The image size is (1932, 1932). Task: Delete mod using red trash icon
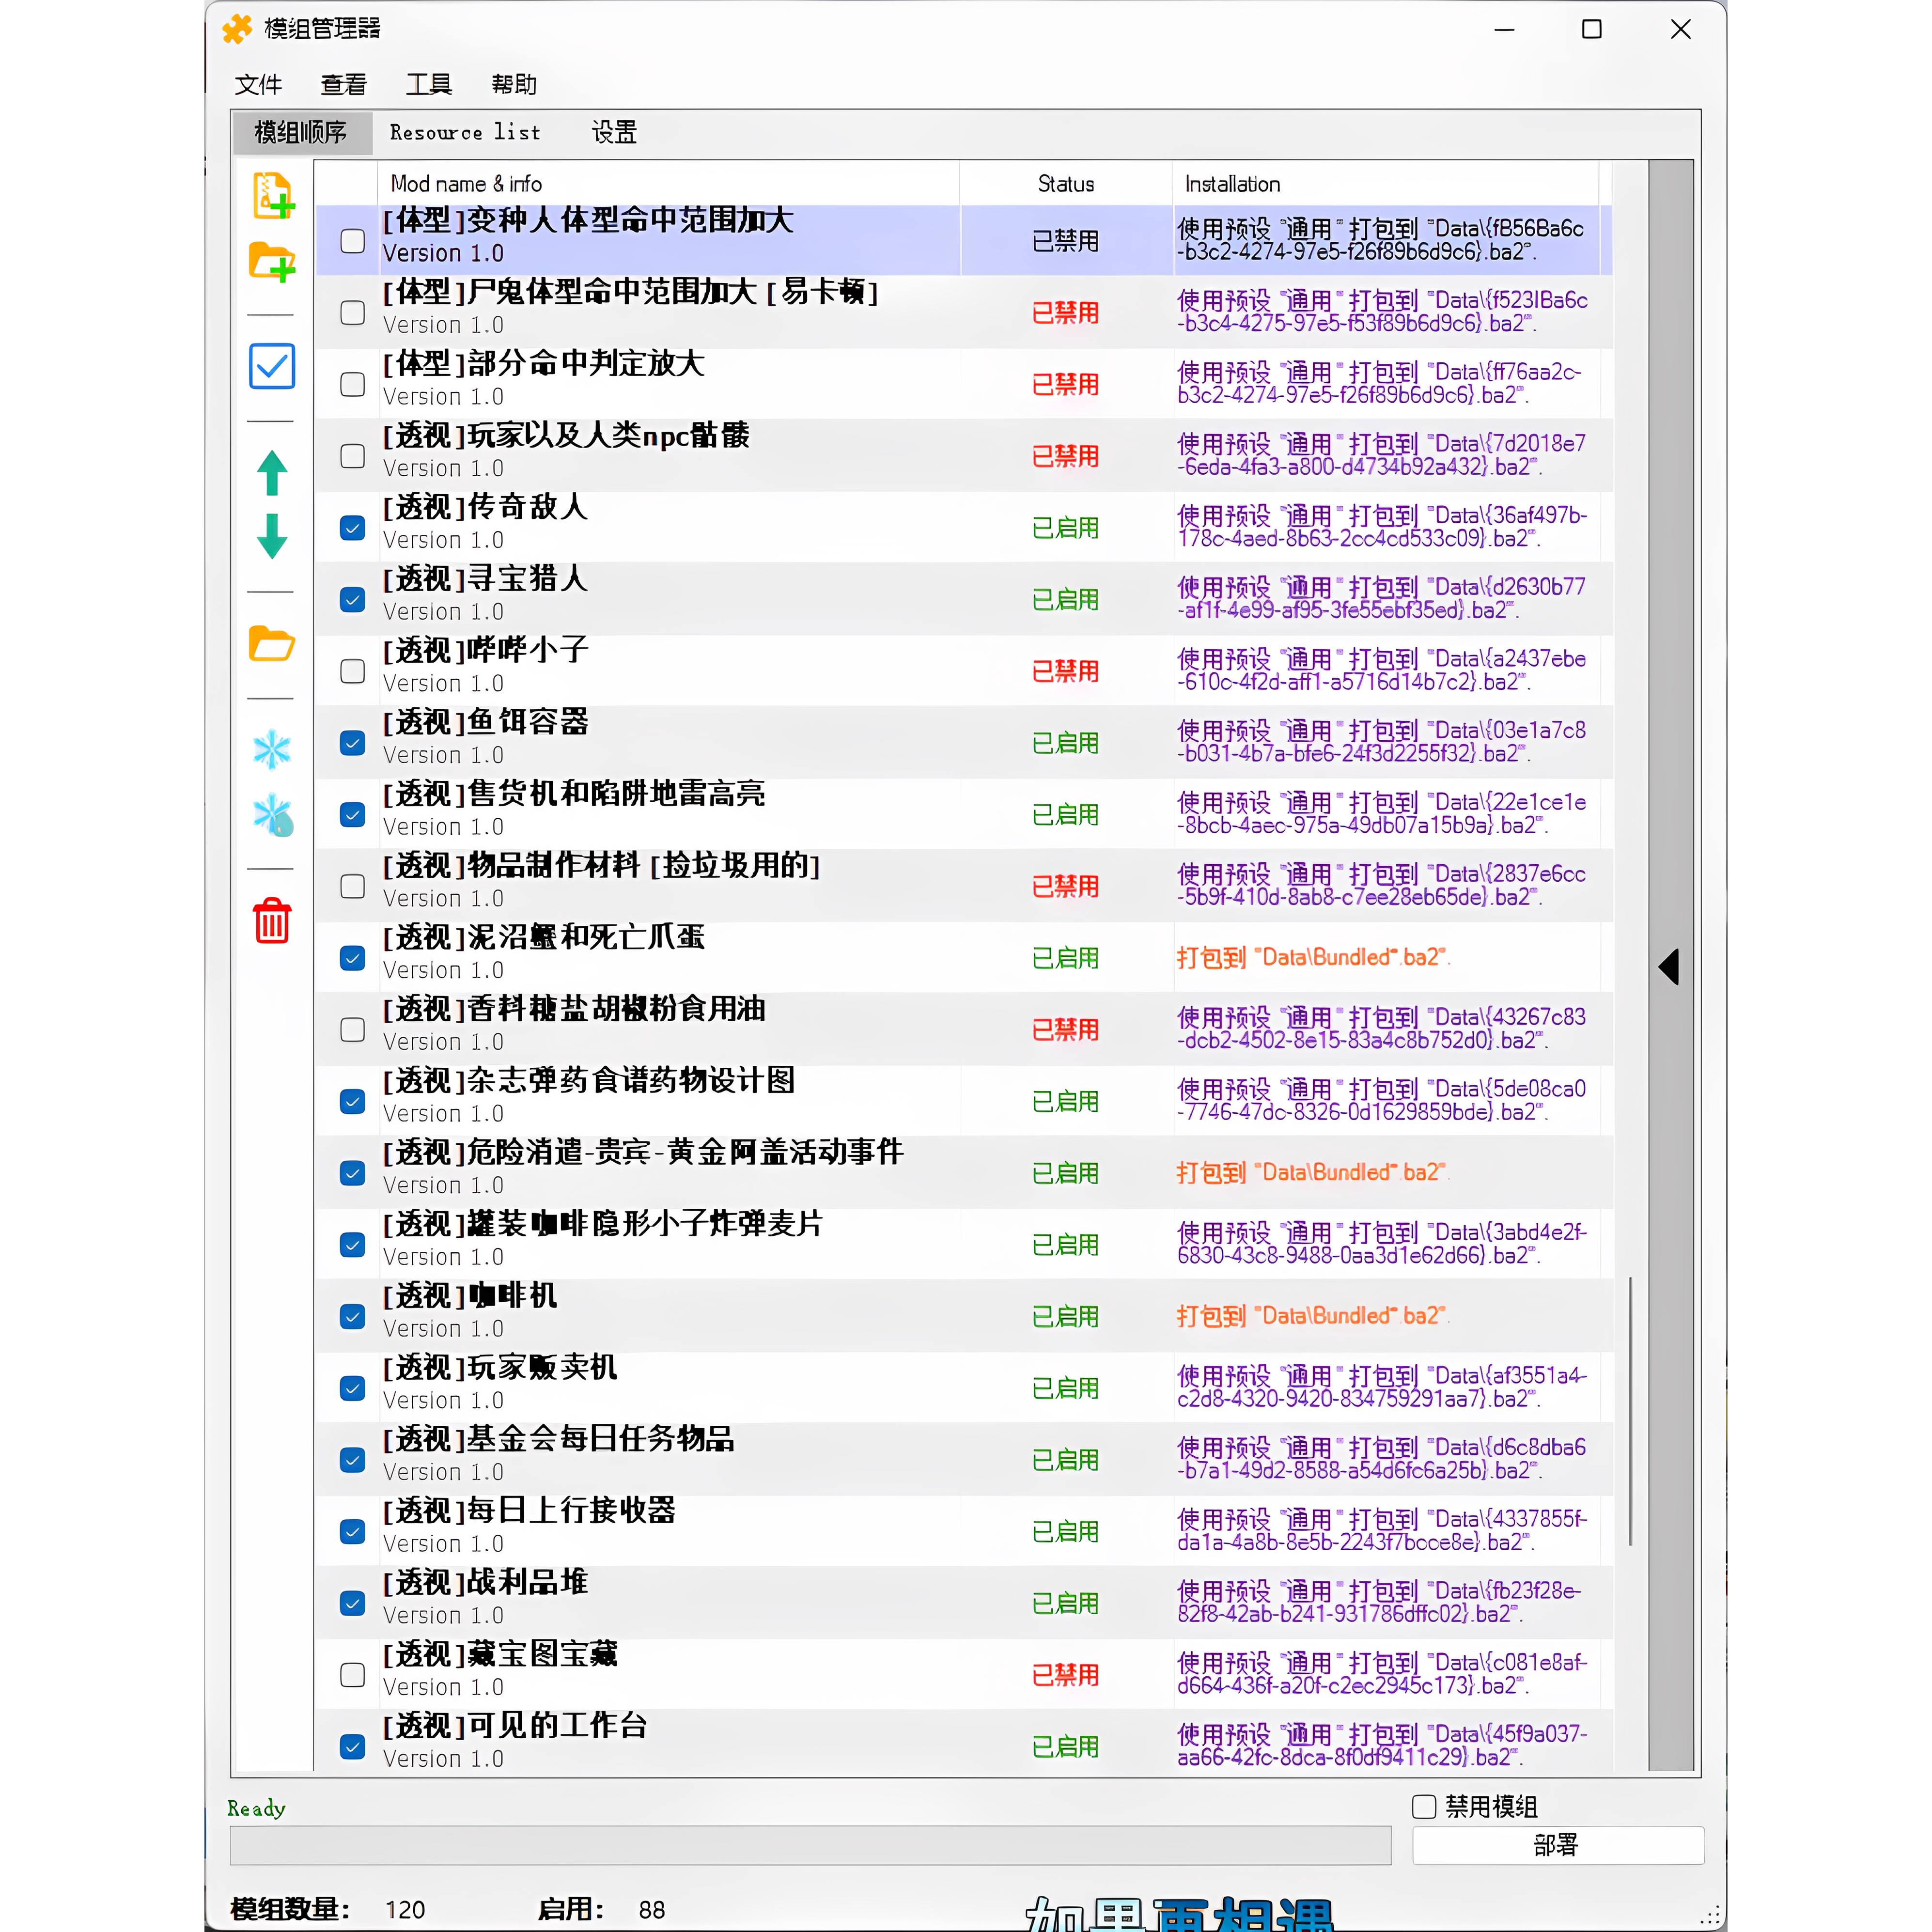[x=272, y=920]
